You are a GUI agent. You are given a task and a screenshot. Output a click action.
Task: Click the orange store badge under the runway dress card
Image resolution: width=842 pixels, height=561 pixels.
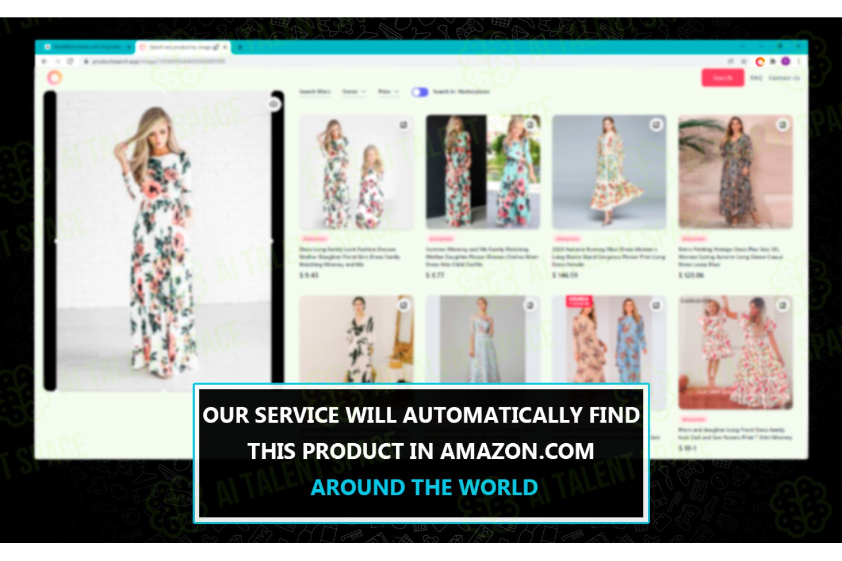coord(567,238)
